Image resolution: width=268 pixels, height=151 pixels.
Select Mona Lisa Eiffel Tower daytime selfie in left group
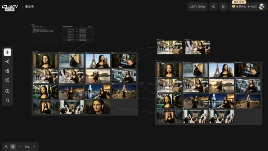pyautogui.click(x=98, y=61)
